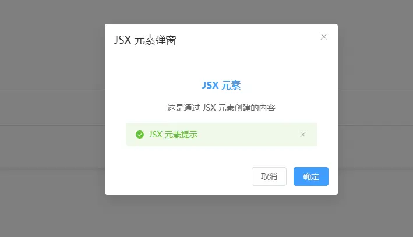The image size is (413, 237).
Task: Confirm with the blue 确定 button
Action: tap(311, 176)
